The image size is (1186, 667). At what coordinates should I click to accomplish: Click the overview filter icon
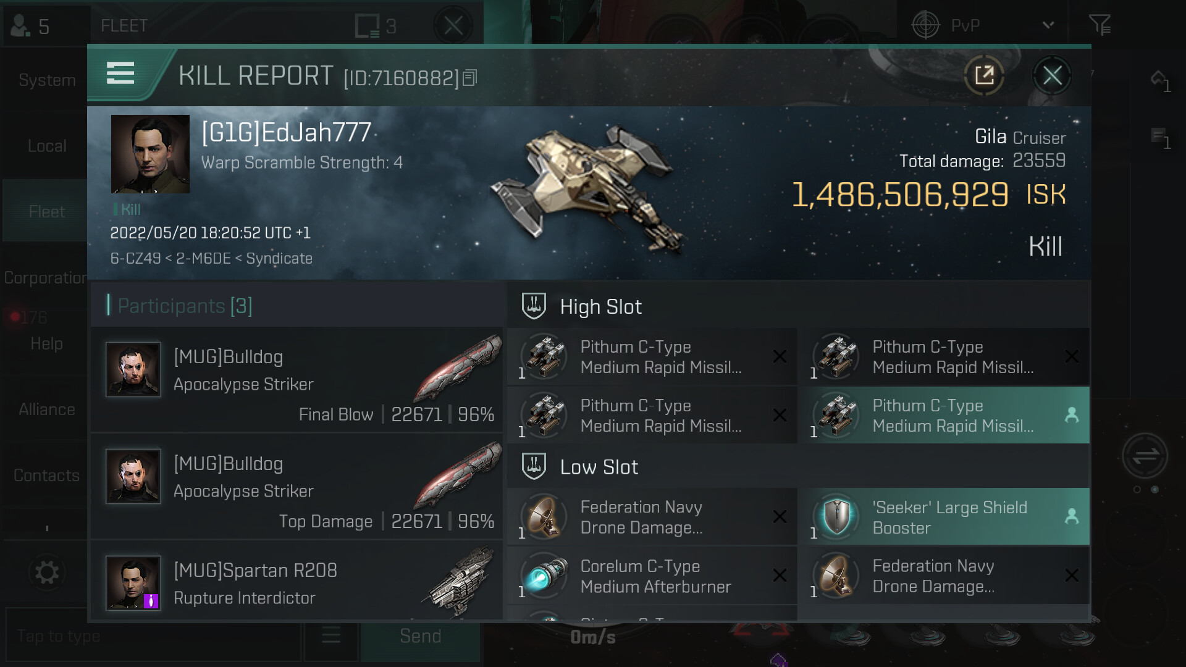[x=1100, y=25]
